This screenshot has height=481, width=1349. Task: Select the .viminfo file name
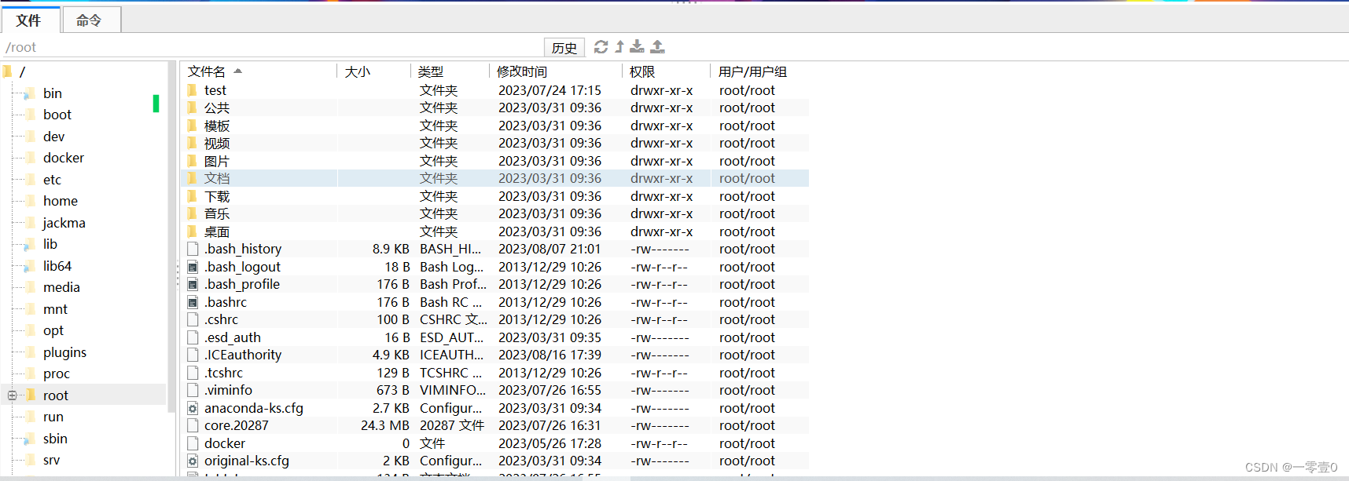[228, 390]
